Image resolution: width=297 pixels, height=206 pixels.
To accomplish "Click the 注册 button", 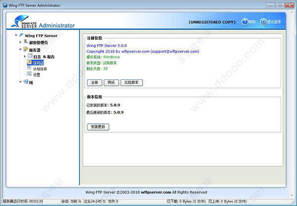I will click(x=95, y=83).
